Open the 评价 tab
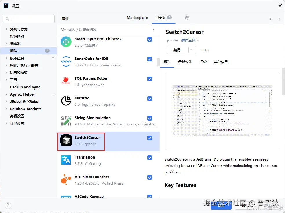The width and height of the screenshot is (285, 213). [203, 62]
